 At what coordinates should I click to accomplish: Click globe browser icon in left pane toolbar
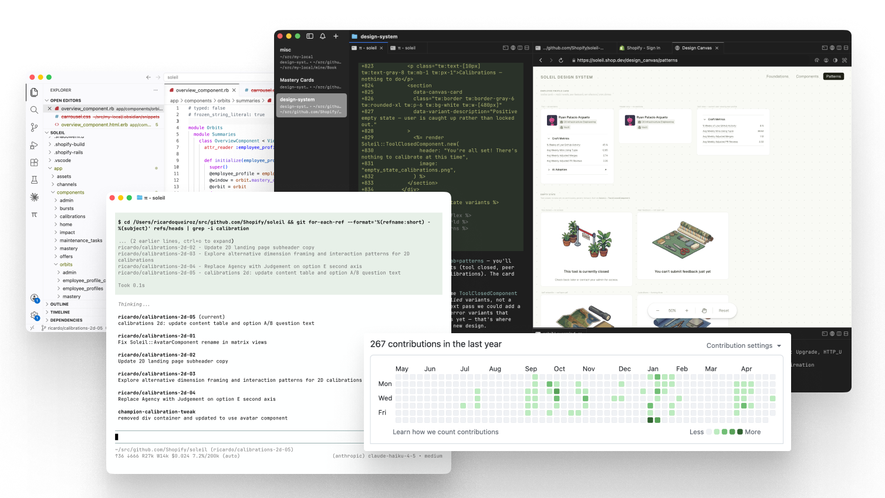click(x=513, y=48)
